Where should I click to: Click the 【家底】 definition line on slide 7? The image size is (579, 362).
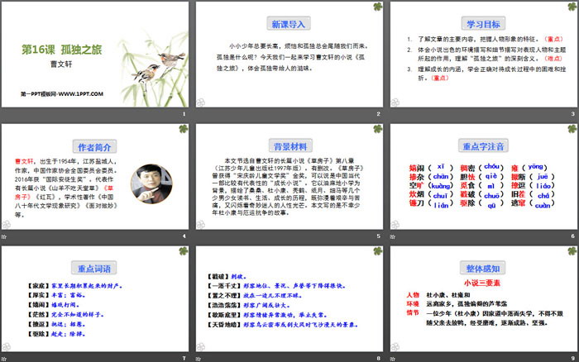pos(74,286)
